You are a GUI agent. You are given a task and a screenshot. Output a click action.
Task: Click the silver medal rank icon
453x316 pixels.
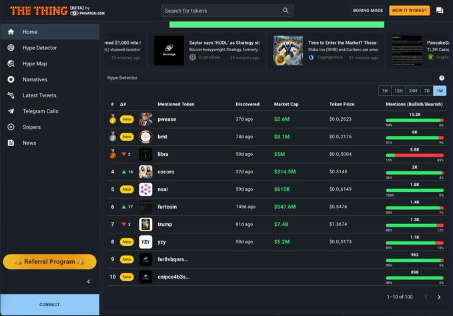point(113,137)
